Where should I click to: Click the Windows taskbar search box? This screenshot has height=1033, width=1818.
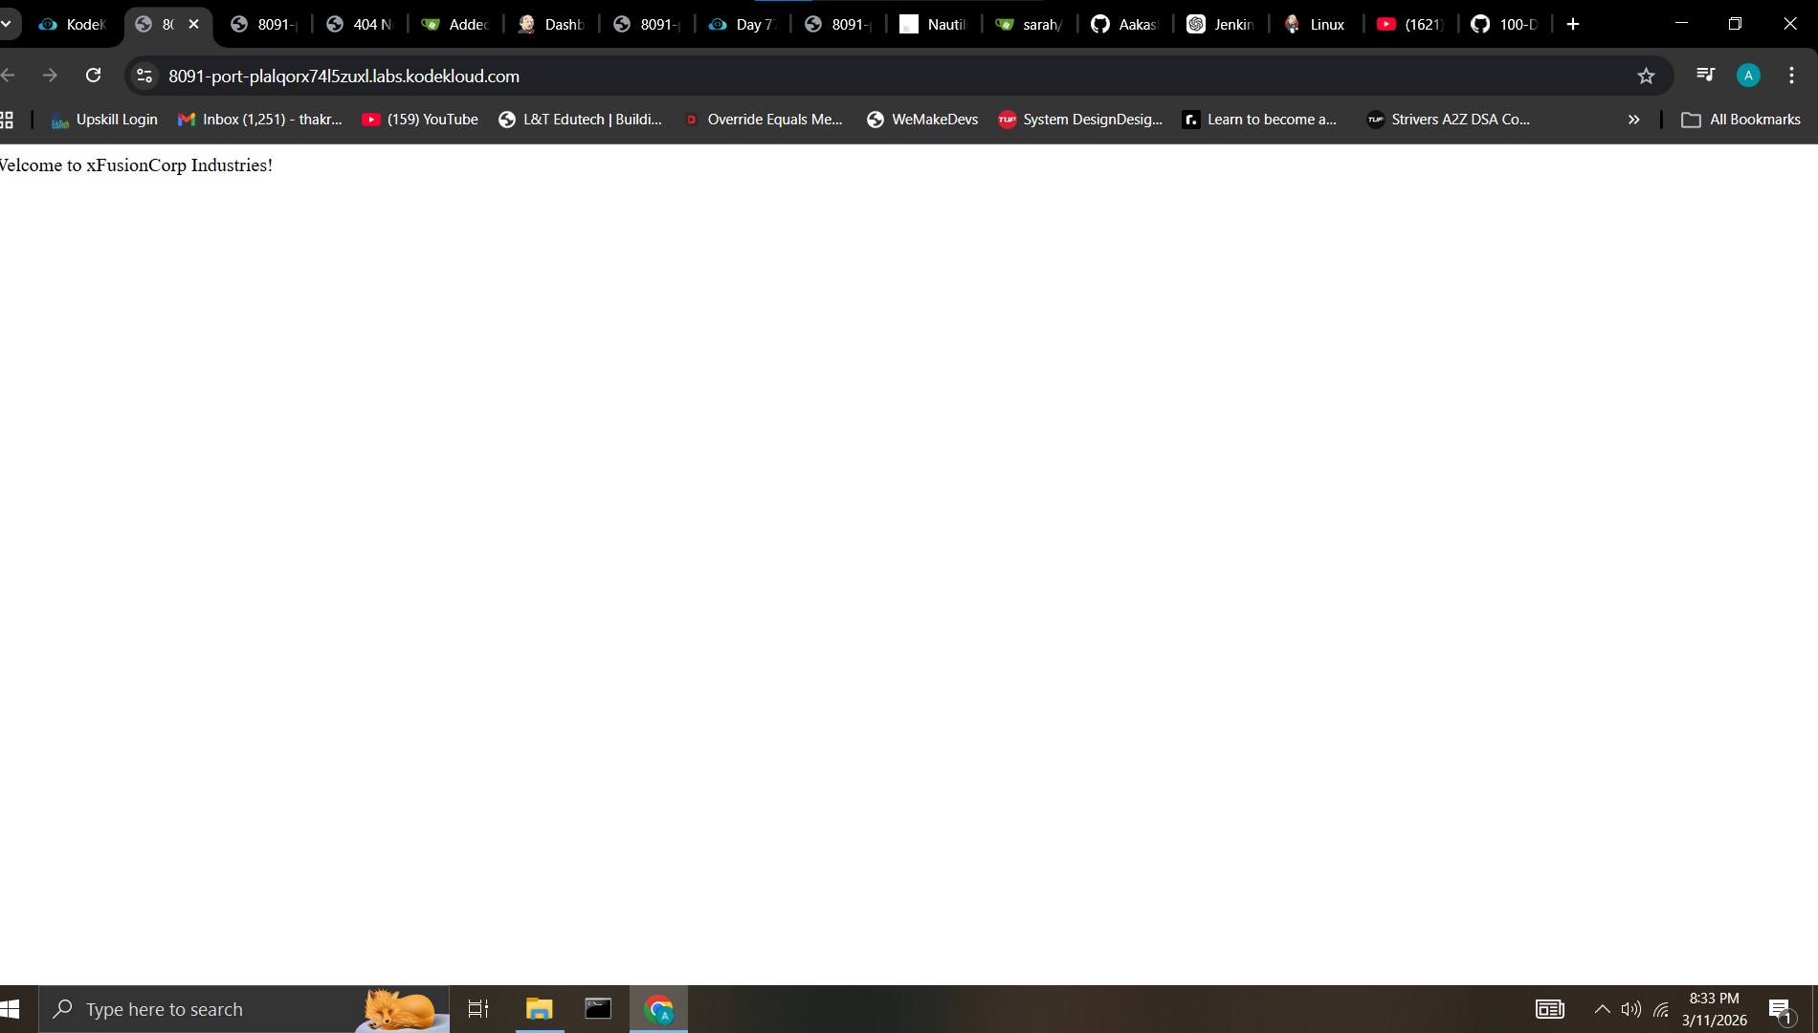244,1009
